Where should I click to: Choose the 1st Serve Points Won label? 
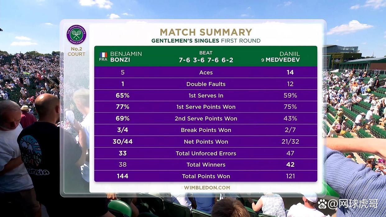tap(206, 107)
